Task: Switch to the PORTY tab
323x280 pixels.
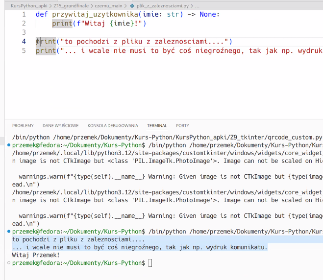Action: 182,125
